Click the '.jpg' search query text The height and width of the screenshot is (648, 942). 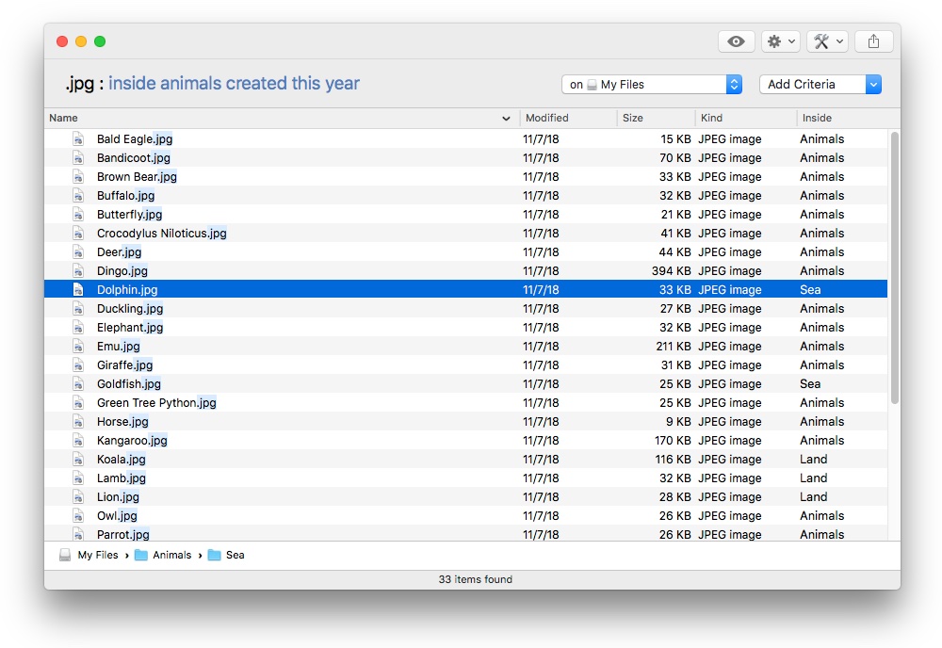[80, 84]
